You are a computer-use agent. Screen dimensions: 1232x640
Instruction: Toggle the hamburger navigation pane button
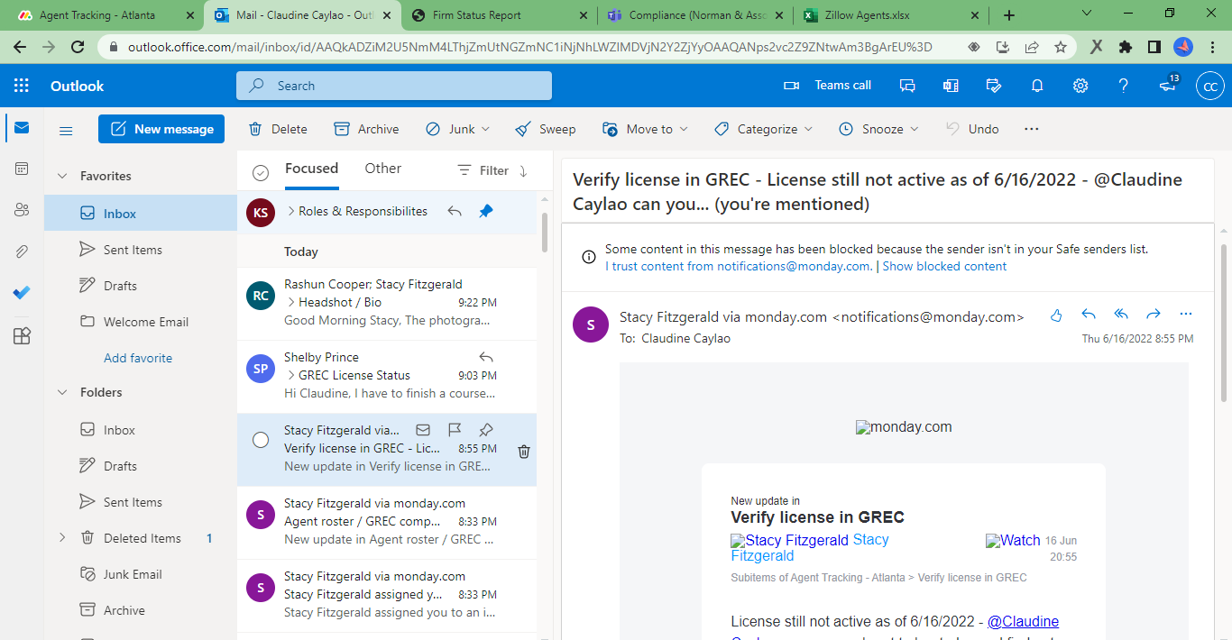66,130
